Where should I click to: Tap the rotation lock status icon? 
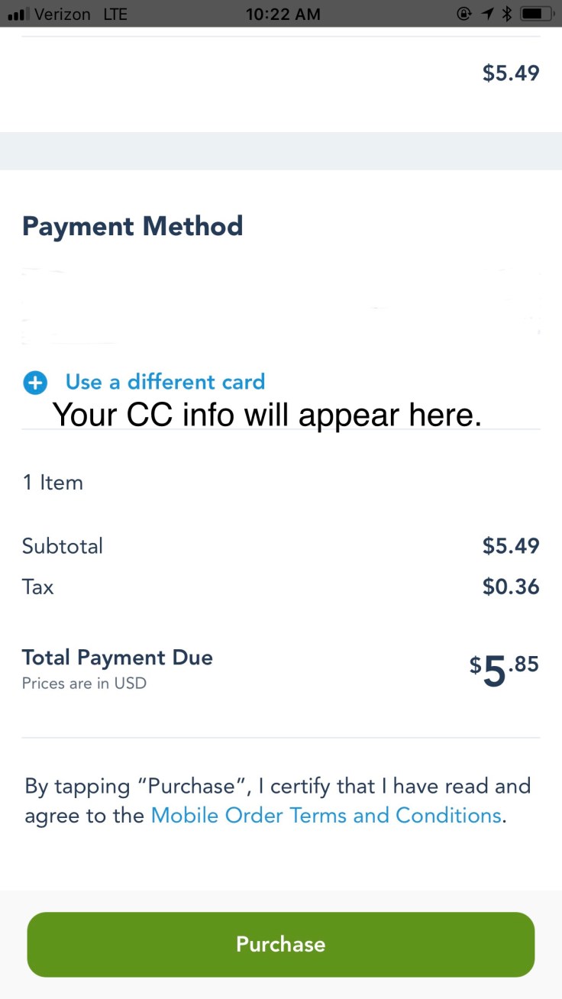463,14
